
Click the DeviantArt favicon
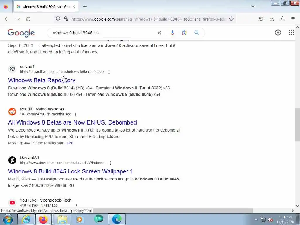(x=12, y=160)
